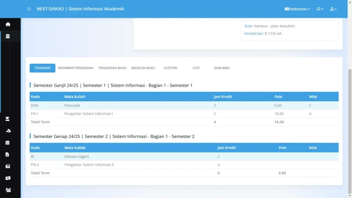The image size is (352, 198).
Task: Click the Pengantar Sistem Informasi I course name
Action: point(88,114)
